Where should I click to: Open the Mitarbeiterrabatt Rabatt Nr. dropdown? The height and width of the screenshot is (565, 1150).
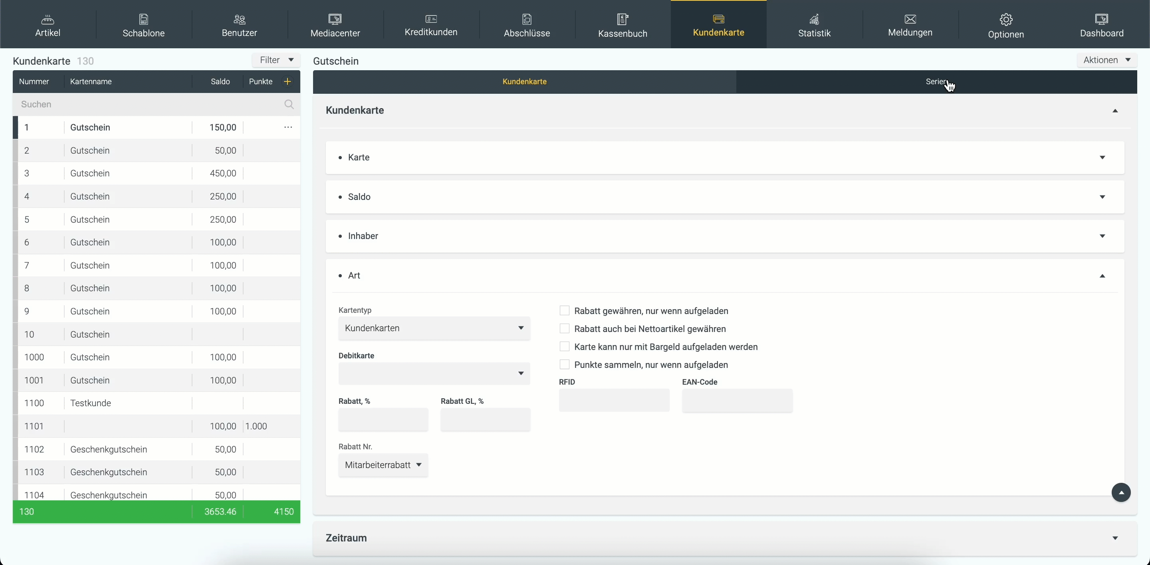(383, 465)
